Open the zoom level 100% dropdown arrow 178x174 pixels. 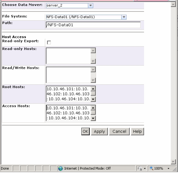click(x=168, y=168)
